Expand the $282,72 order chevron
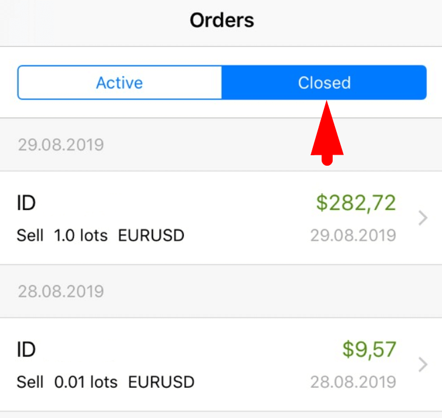 click(423, 218)
